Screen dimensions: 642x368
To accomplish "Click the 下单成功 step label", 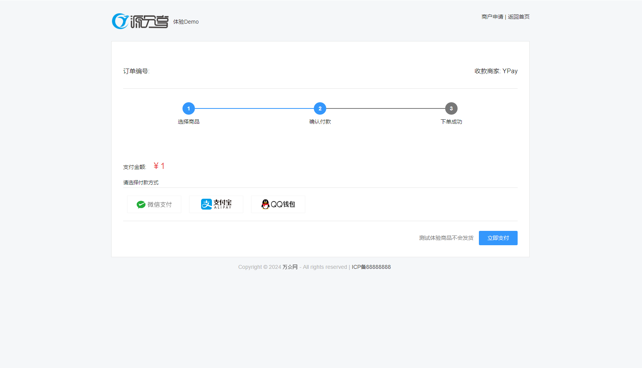I will click(x=451, y=122).
